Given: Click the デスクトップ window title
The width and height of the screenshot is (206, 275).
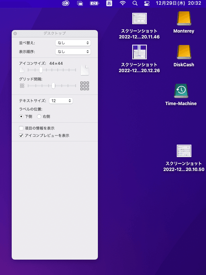Looking at the screenshot, I should 54,33.
